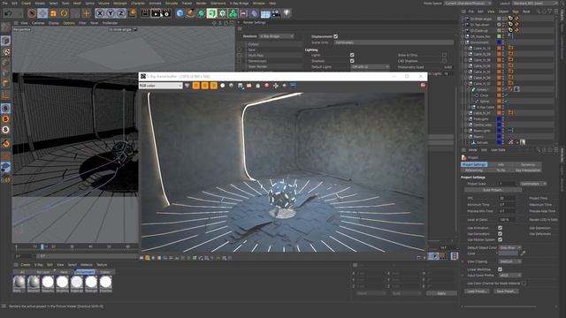Click the Undo arrow in the top toolbar
This screenshot has width=566, height=318.
click(8, 13)
